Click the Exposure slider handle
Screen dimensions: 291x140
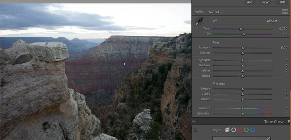tap(242, 48)
